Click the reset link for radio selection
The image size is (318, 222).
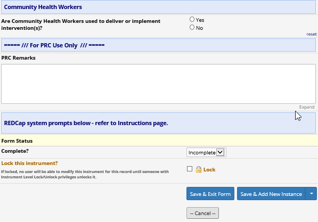[311, 34]
